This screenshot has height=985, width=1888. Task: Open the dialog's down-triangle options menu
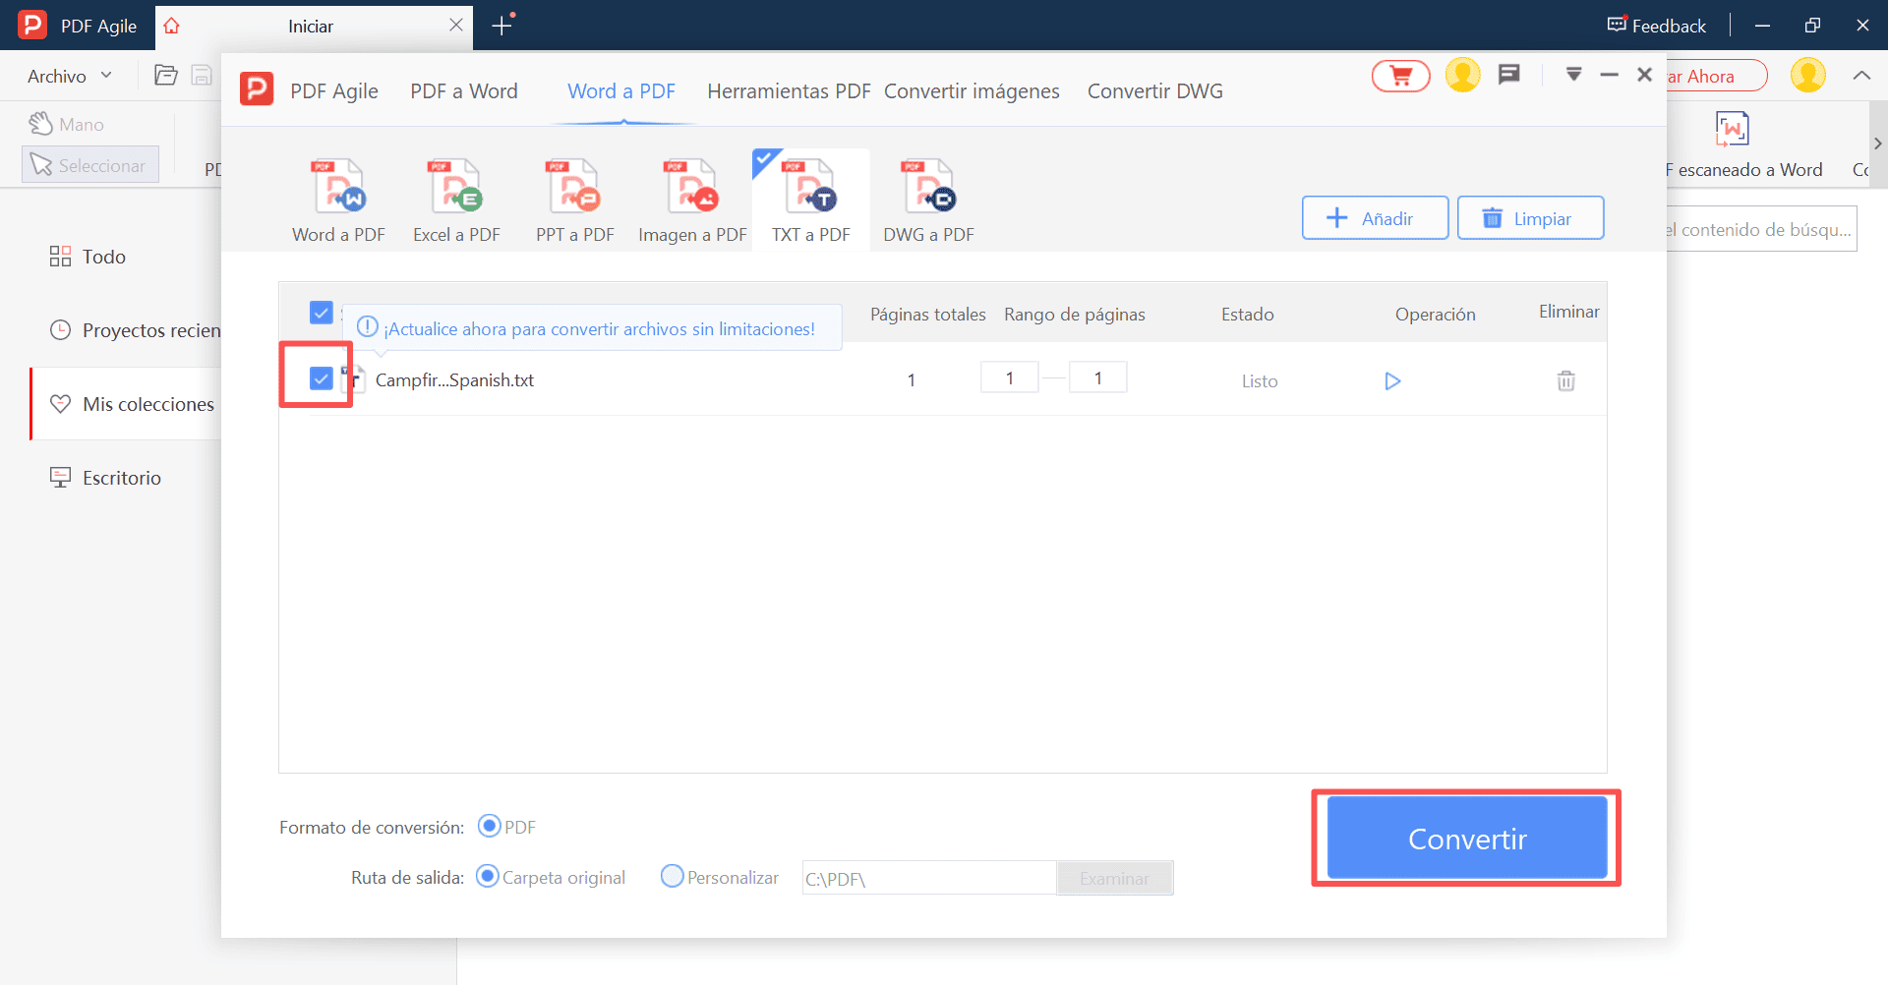coord(1573,75)
